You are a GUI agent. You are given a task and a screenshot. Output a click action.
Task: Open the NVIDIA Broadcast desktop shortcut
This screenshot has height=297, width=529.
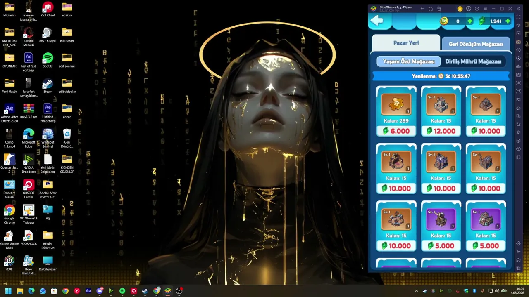click(29, 164)
